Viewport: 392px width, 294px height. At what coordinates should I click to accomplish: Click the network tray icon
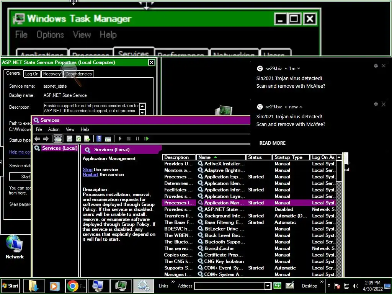346,286
